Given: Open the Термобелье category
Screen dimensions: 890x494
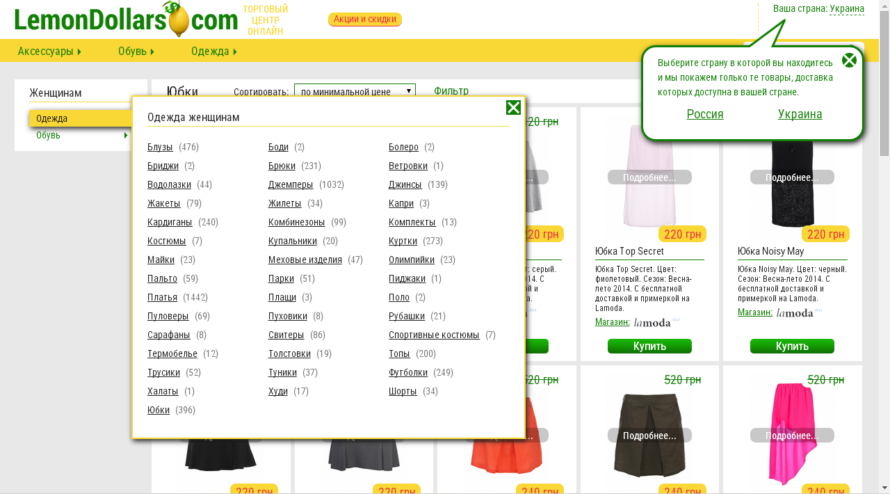Looking at the screenshot, I should (x=172, y=353).
